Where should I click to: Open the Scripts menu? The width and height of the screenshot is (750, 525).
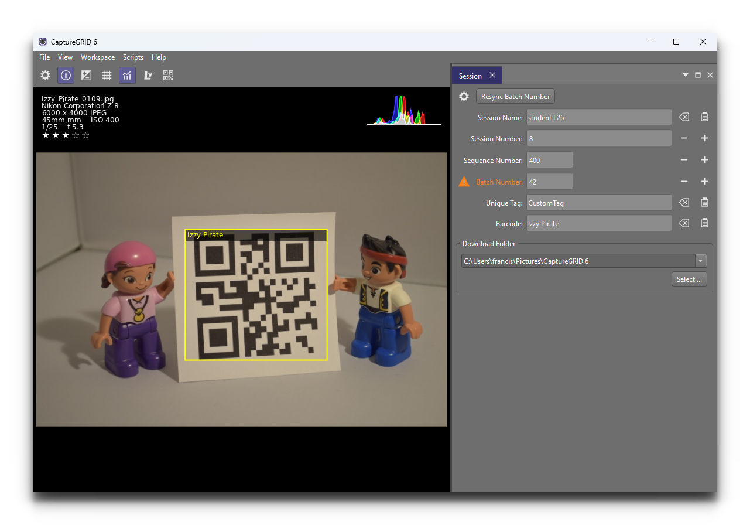click(x=133, y=57)
